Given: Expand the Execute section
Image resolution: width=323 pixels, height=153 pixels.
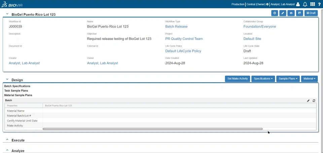Looking at the screenshot, I should point(7,140).
